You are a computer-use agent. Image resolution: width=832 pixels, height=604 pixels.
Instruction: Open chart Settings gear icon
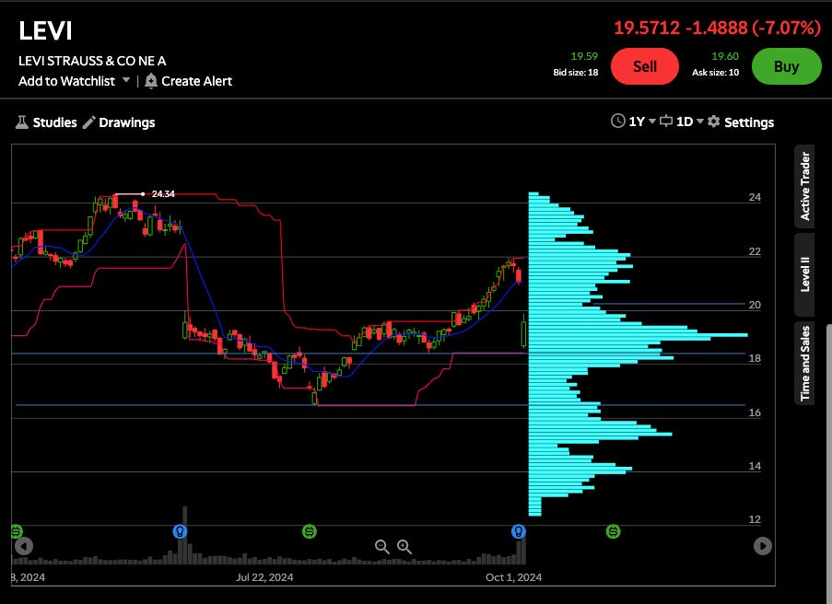[x=714, y=122]
